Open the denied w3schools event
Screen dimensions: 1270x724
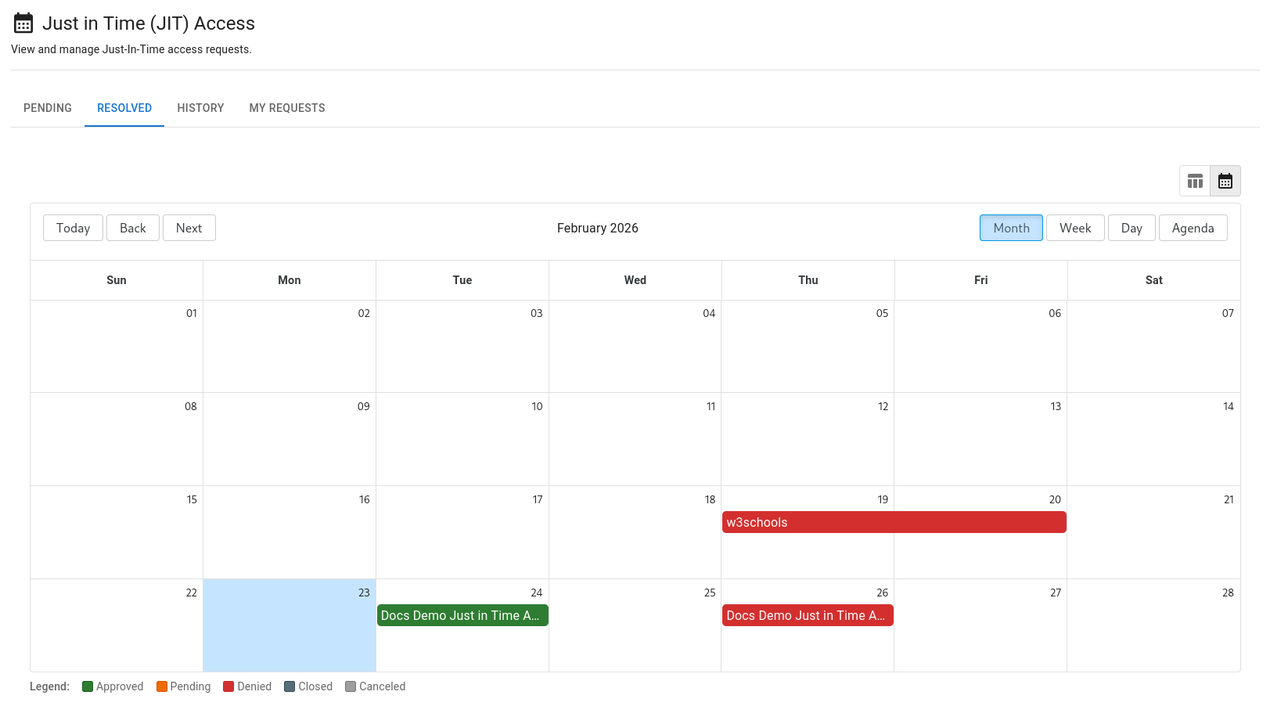click(894, 522)
